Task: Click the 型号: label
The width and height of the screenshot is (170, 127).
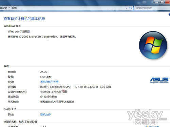Action: coord(11,77)
